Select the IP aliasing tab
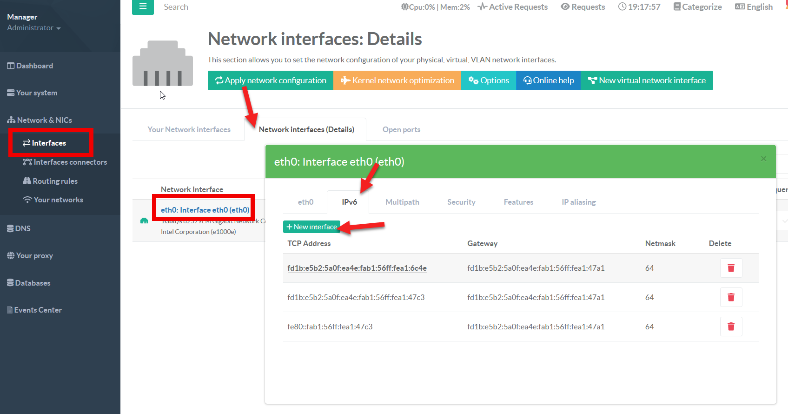This screenshot has height=414, width=788. pyautogui.click(x=578, y=202)
